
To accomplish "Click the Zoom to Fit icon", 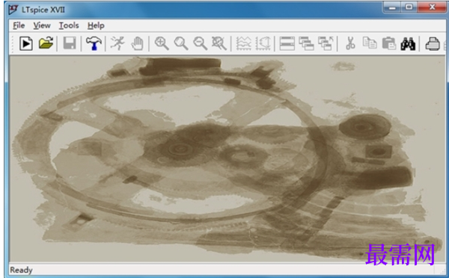I will point(219,44).
